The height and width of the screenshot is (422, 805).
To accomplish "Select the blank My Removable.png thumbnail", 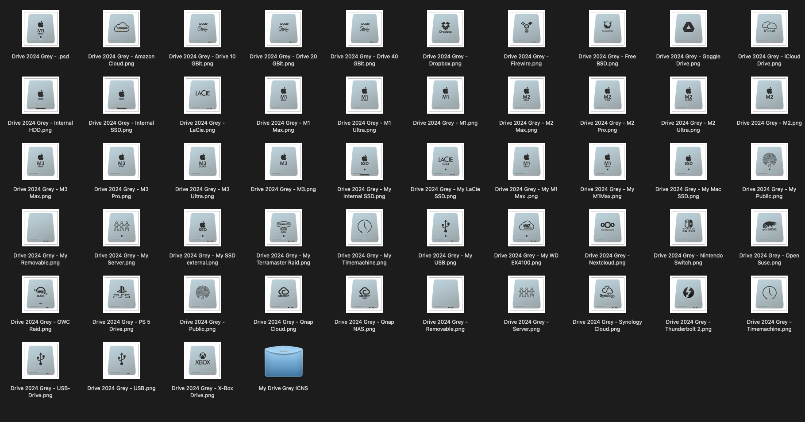I will click(x=40, y=228).
